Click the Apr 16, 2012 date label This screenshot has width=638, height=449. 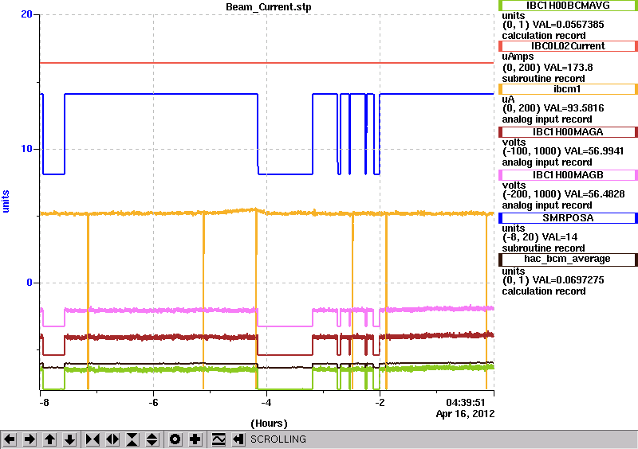click(x=466, y=414)
